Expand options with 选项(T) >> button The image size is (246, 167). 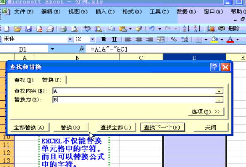point(206,111)
